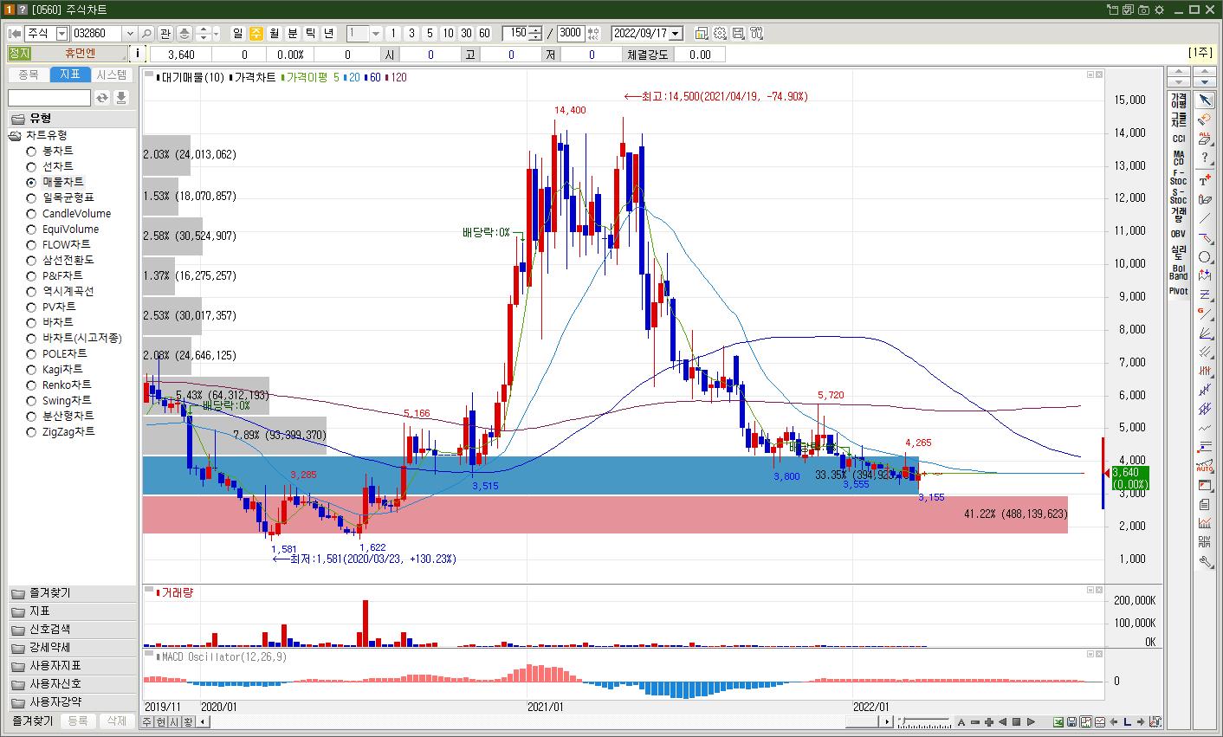Switch to the 종목 tab

pos(29,75)
